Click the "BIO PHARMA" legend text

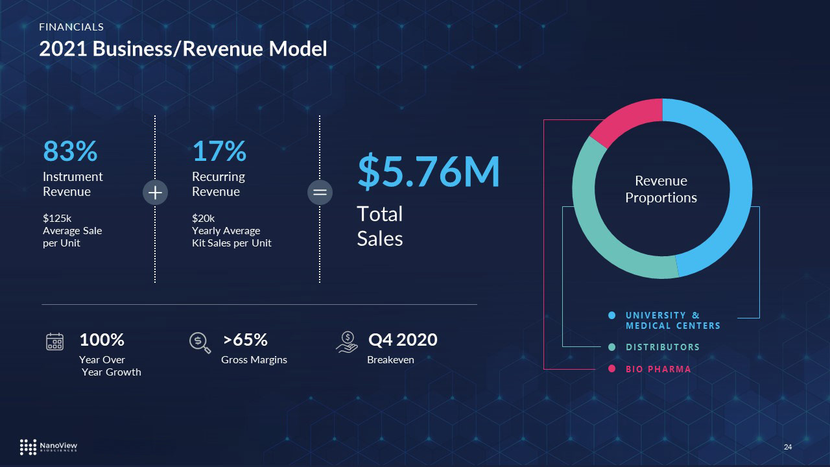(658, 369)
